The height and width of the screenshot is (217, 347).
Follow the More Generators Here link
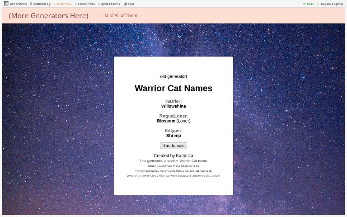tap(48, 15)
